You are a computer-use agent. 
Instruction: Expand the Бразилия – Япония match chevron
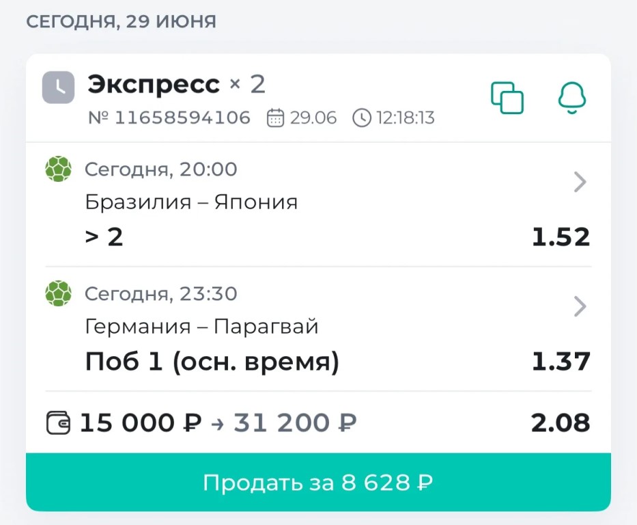tap(580, 182)
